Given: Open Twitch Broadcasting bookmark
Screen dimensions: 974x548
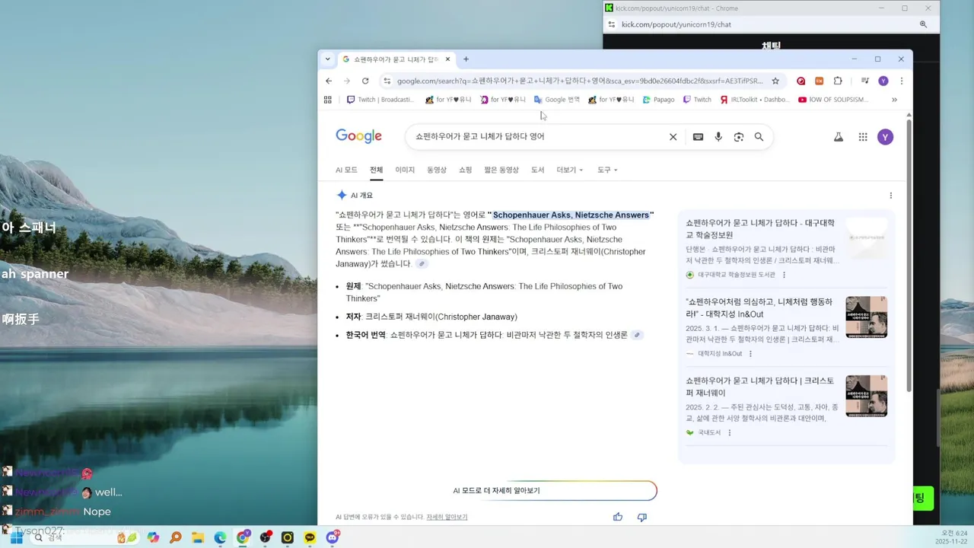Looking at the screenshot, I should click(x=380, y=100).
